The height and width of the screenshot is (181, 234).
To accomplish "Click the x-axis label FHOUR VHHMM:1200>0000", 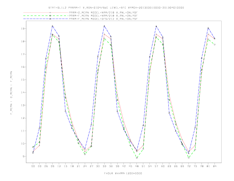I will click(123, 173).
